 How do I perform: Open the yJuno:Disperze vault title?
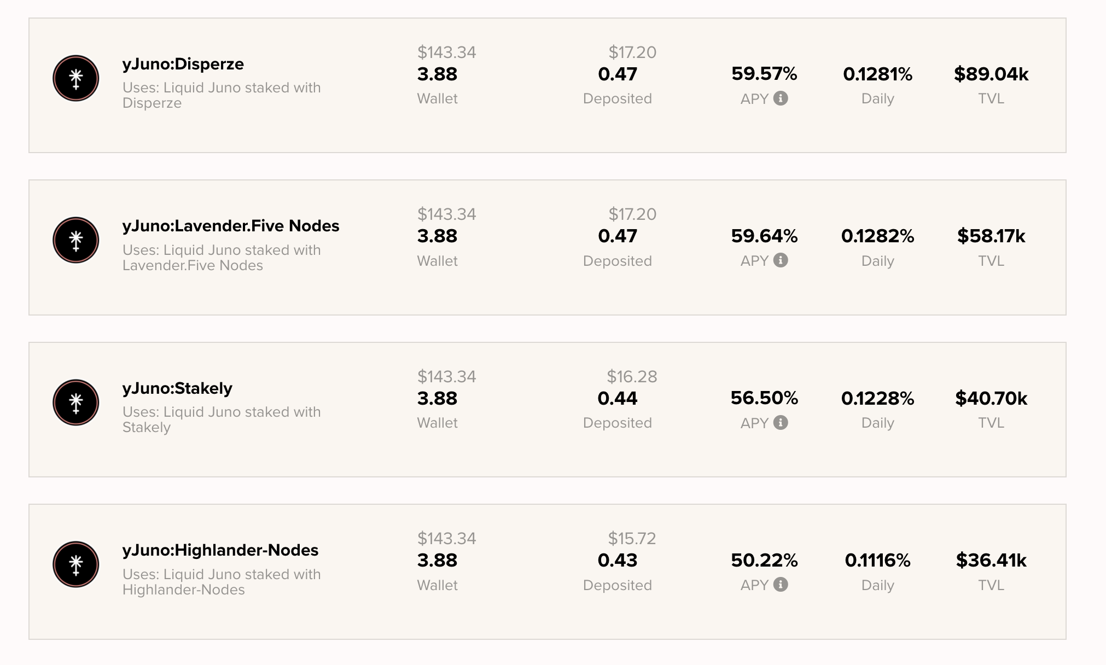pos(183,64)
